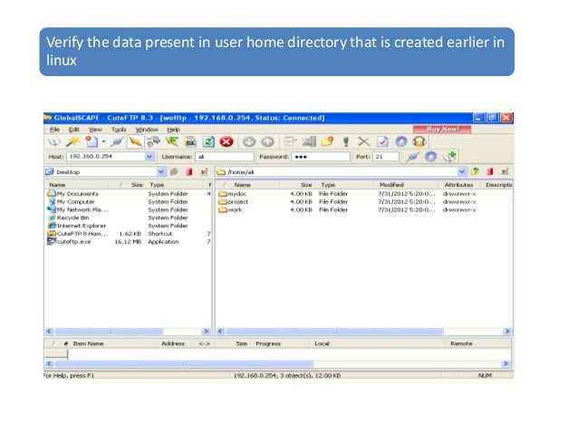Click the Execute file toolbar icon
Viewport: 578px width, 434px height.
(309, 141)
